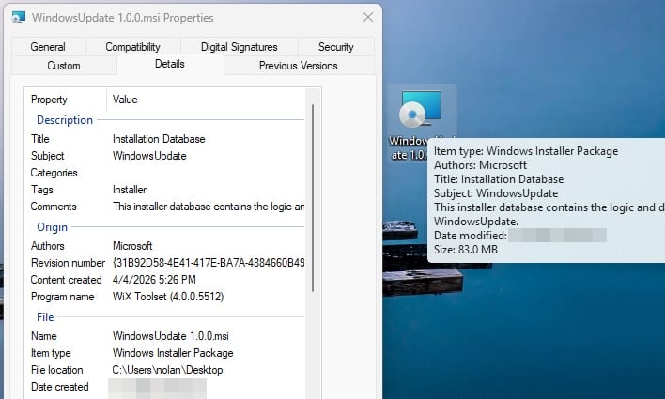Select Content created value 4/4/2026 5:26 PM
This screenshot has width=665, height=399.
click(154, 280)
